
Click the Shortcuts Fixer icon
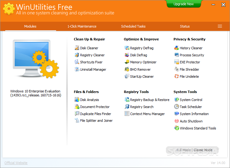pos(77,62)
